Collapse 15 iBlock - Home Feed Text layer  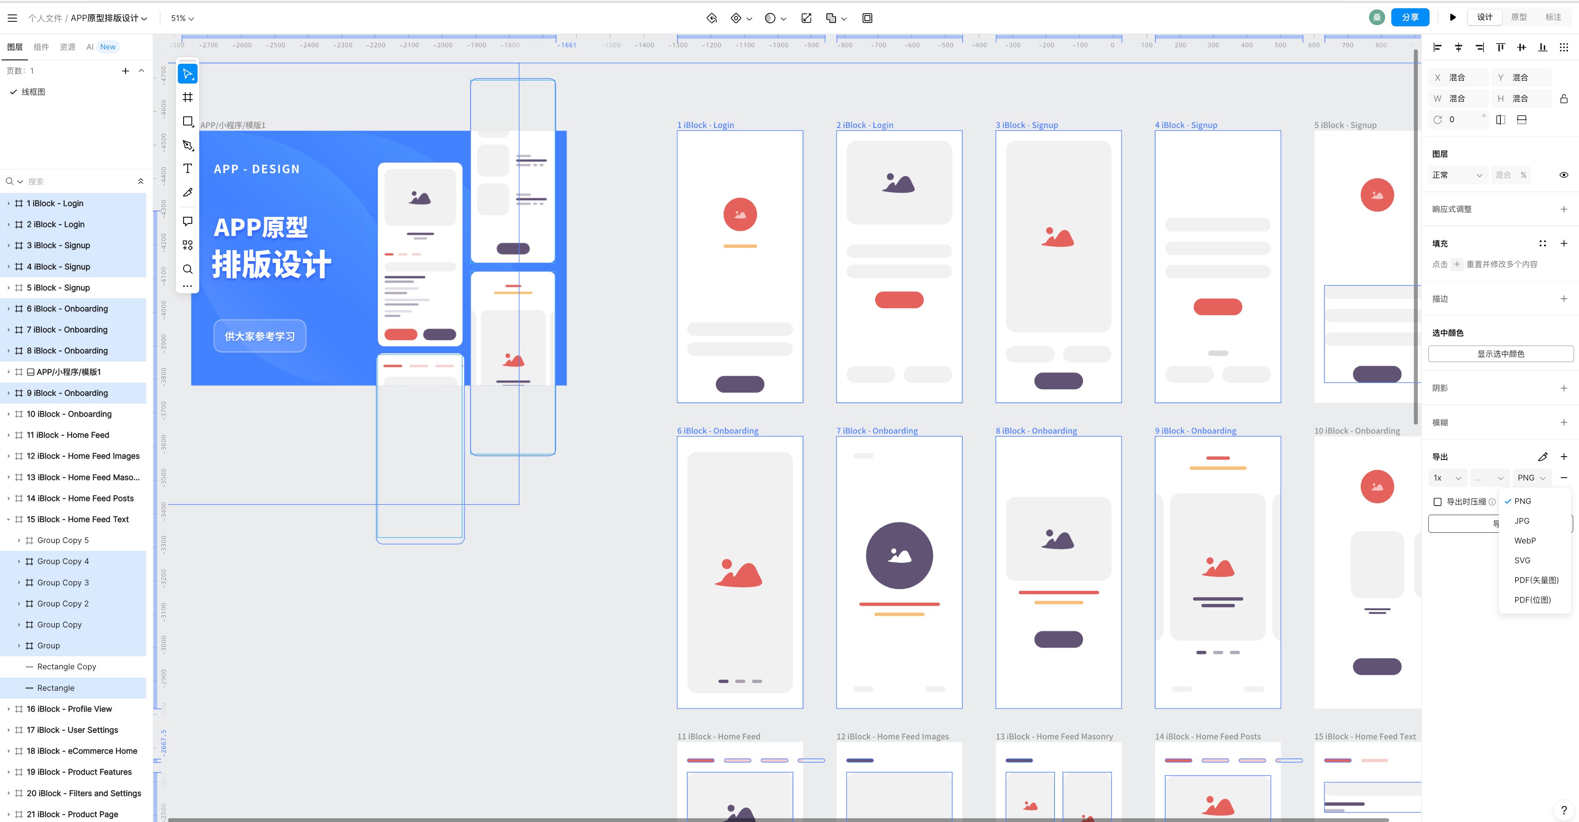click(9, 520)
